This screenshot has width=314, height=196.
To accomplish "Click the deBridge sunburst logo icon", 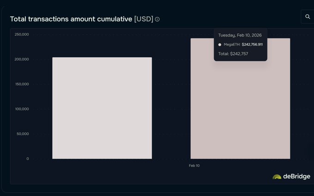I will 277,177.
